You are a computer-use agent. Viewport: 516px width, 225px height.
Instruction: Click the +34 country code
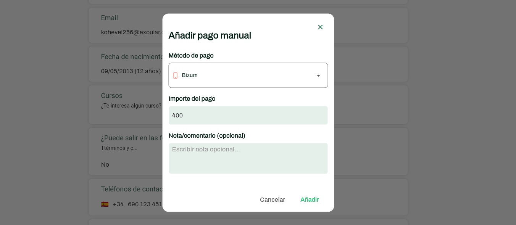[118, 204]
